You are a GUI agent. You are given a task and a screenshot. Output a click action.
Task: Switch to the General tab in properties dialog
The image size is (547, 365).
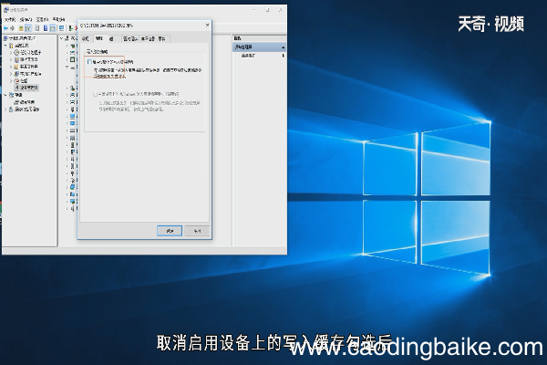tap(86, 38)
